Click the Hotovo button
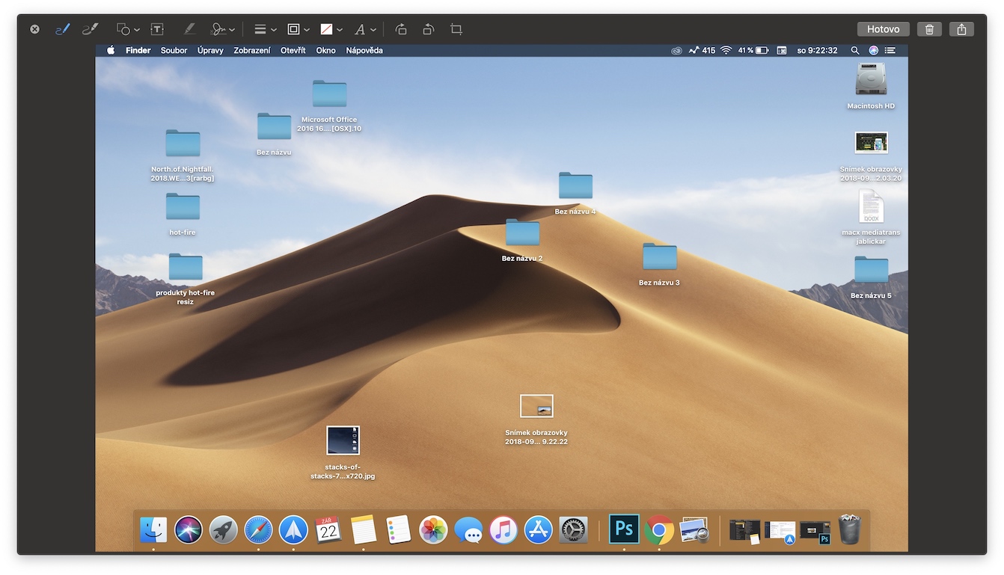 pos(883,29)
